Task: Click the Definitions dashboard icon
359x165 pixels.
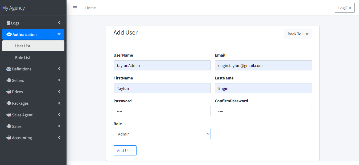Action: click(x=9, y=69)
